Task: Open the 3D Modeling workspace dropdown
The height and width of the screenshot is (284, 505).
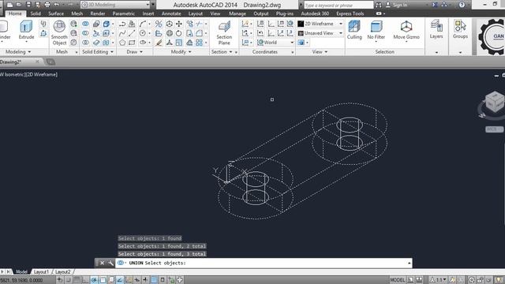Action: [115, 5]
